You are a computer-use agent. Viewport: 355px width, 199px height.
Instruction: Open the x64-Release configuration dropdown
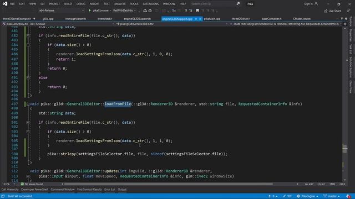click(x=61, y=11)
